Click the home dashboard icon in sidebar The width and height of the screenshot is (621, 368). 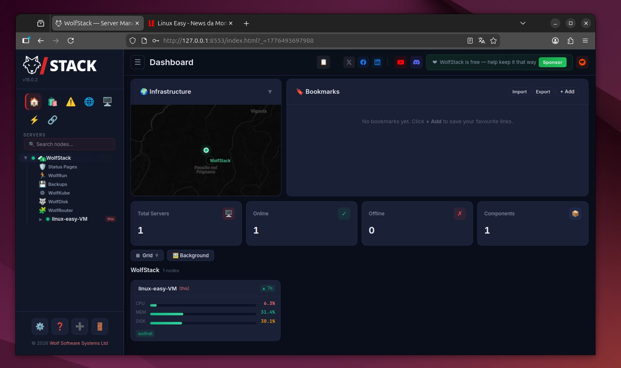point(34,102)
